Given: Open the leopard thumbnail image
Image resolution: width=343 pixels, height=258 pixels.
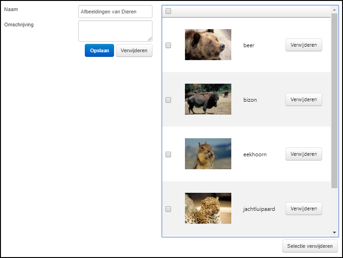Looking at the screenshot, I should 208,208.
